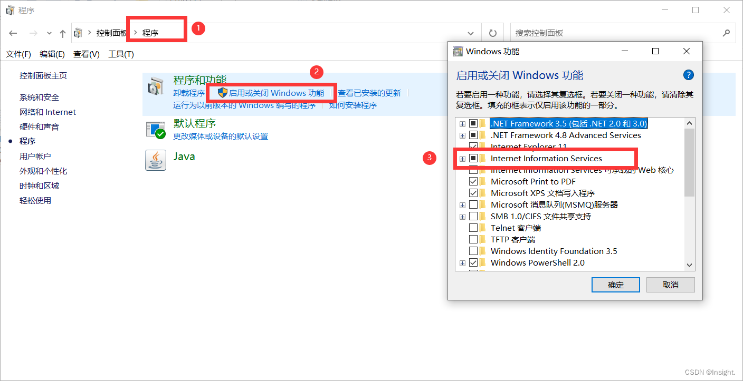Viewport: 743px width, 381px height.
Task: Expand the SMB 1.0/CIFS node
Action: [462, 216]
